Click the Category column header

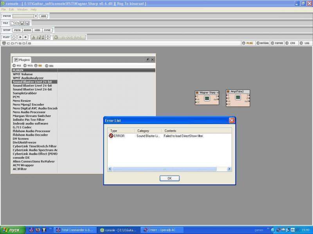coord(148,131)
